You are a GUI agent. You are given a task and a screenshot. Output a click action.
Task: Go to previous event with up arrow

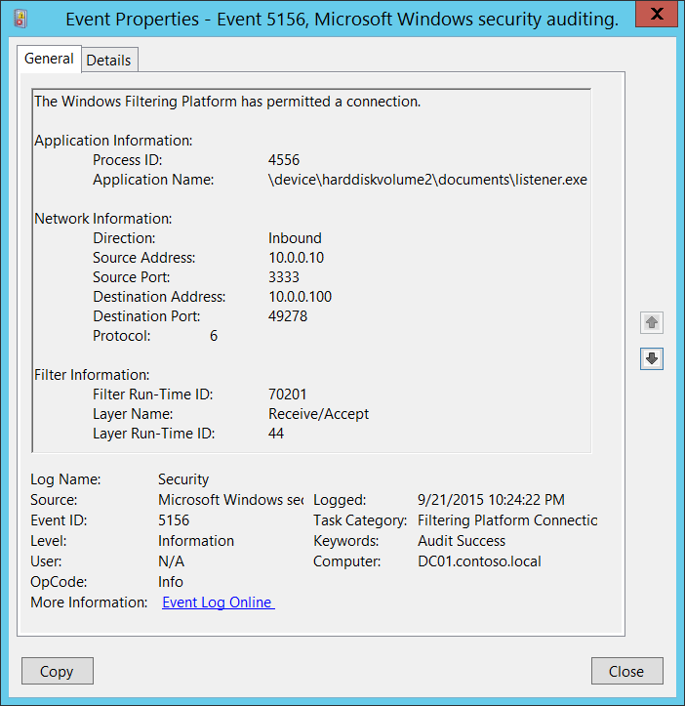pos(652,322)
